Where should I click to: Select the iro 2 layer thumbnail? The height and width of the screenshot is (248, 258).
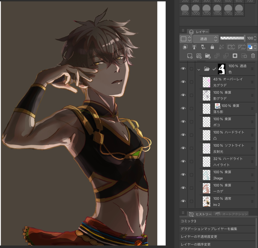click(x=206, y=202)
